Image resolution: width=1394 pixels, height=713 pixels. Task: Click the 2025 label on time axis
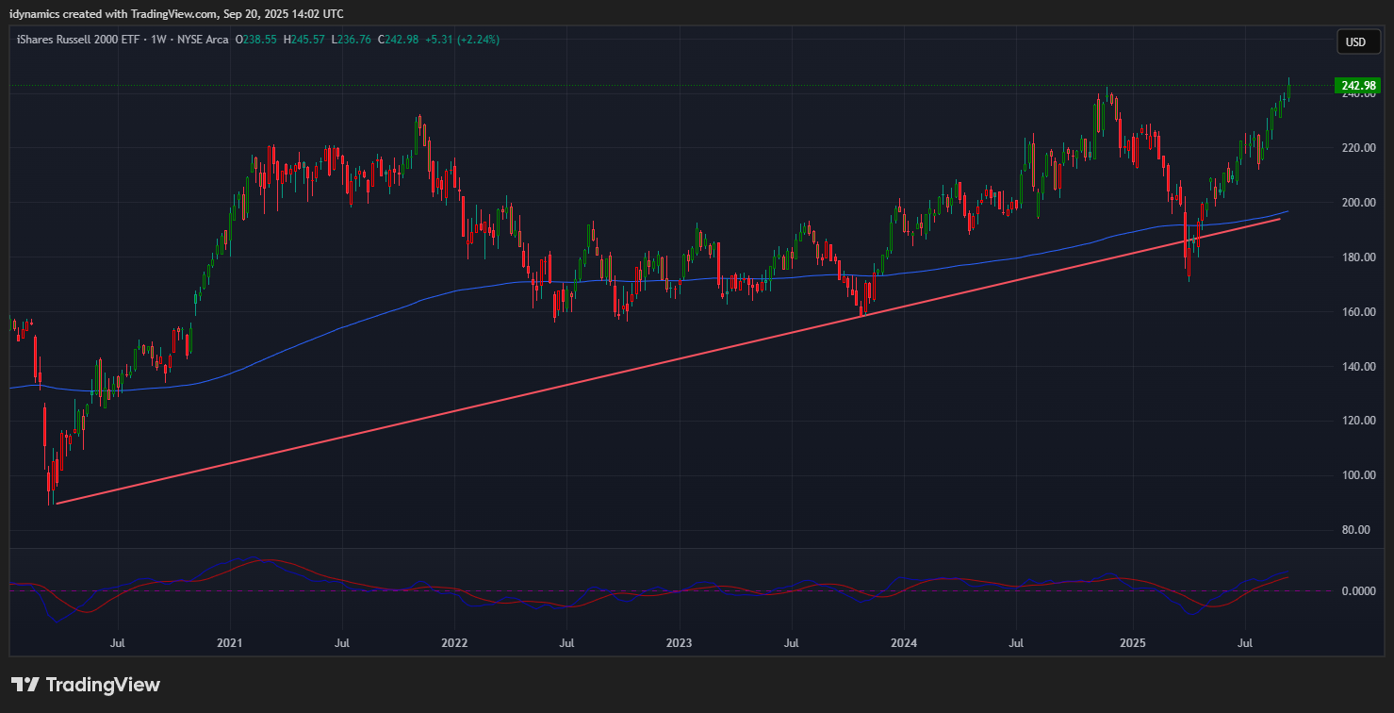tap(1132, 643)
